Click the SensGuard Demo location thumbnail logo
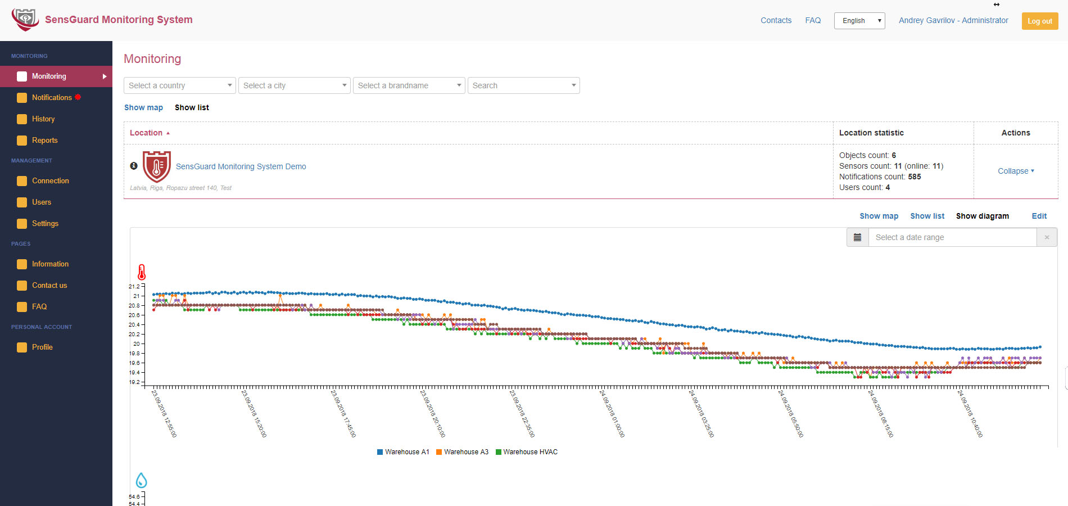Image resolution: width=1068 pixels, height=506 pixels. [x=157, y=166]
